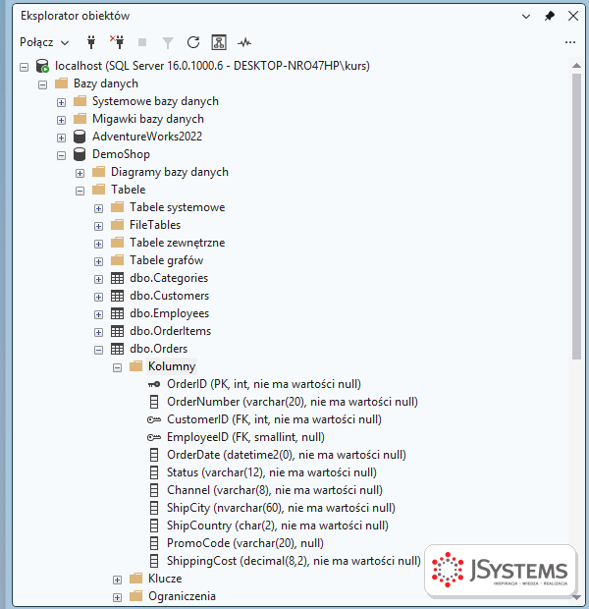The image size is (589, 609).
Task: Click the column icon beside OrderDate
Action: point(154,455)
